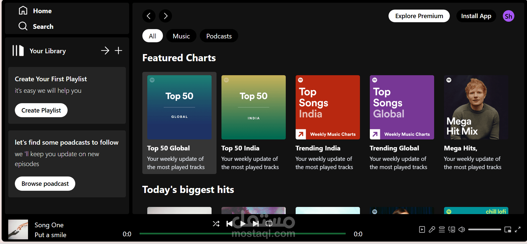Screen dimensions: 527x244
Task: Select the All filter chip
Action: pos(152,36)
